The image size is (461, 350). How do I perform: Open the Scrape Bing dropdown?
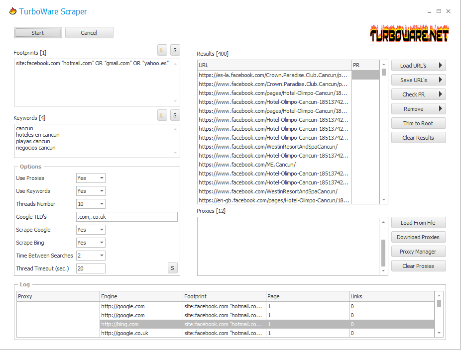pos(91,243)
